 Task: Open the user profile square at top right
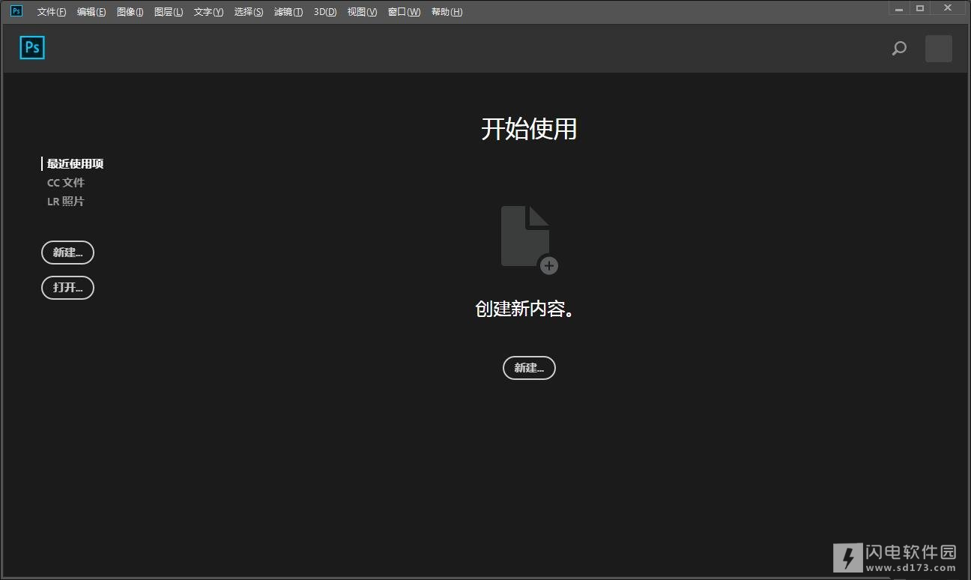(x=938, y=49)
